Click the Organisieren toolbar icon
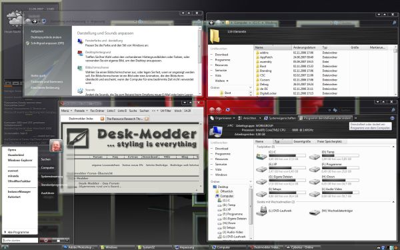Screen dimensions: 400x250 pos(212,118)
